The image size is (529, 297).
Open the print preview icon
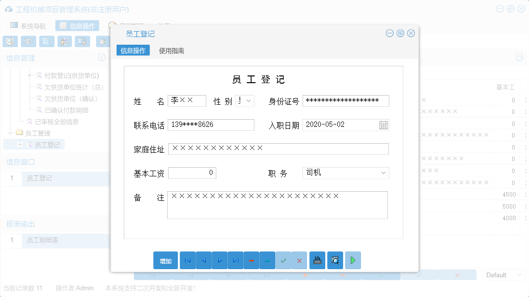(335, 260)
